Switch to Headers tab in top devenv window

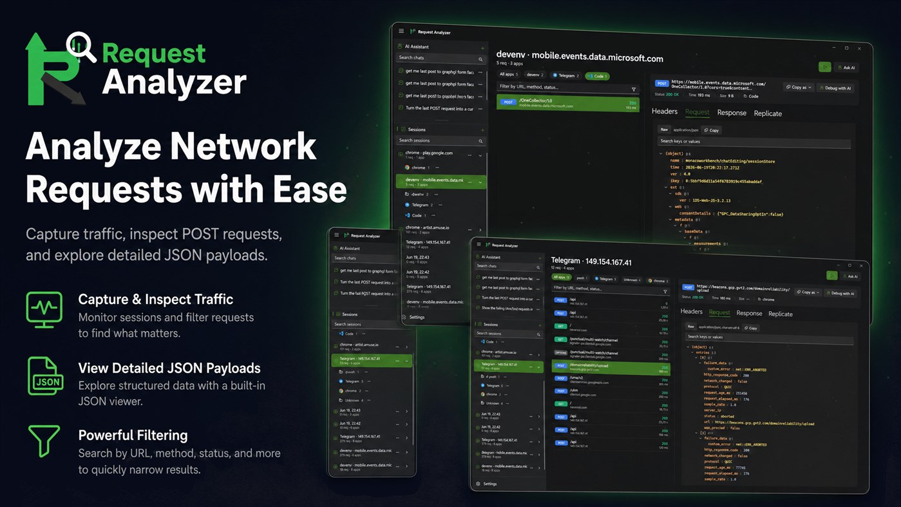665,111
